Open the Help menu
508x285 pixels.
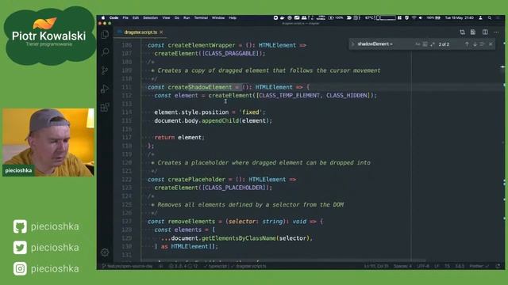[233, 17]
